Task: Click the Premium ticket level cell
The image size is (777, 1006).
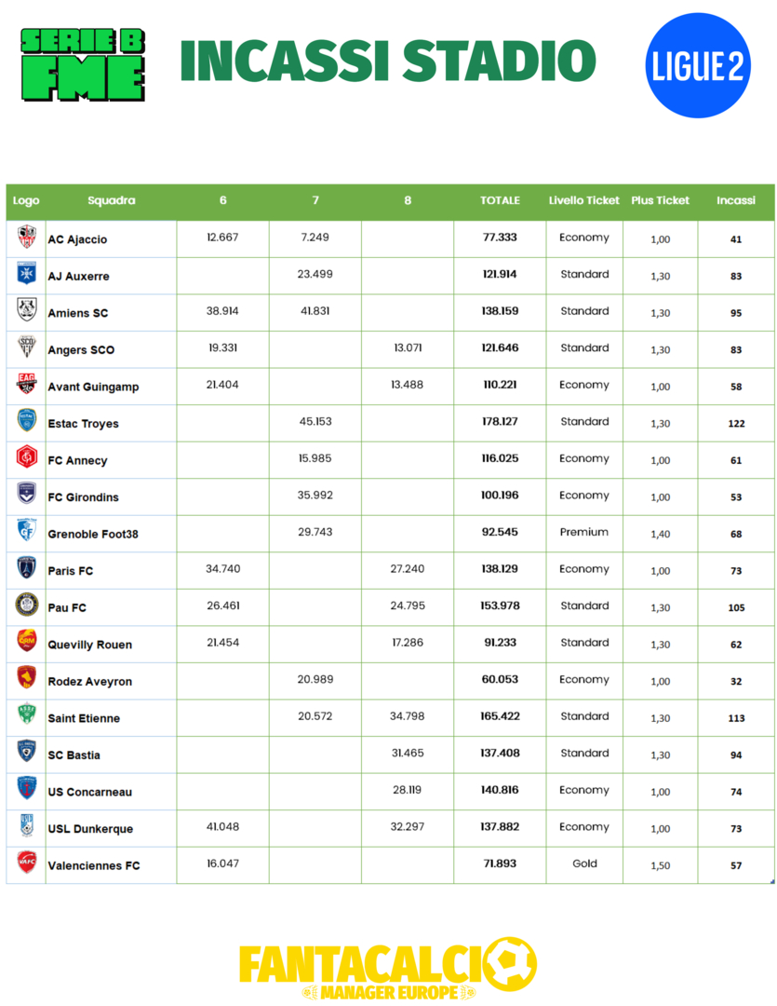Action: (583, 532)
